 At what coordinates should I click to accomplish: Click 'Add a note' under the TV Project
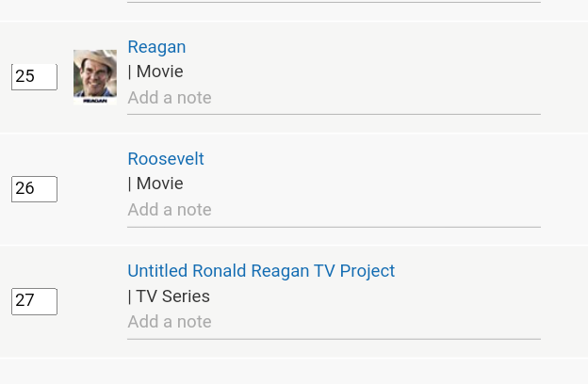tap(170, 322)
